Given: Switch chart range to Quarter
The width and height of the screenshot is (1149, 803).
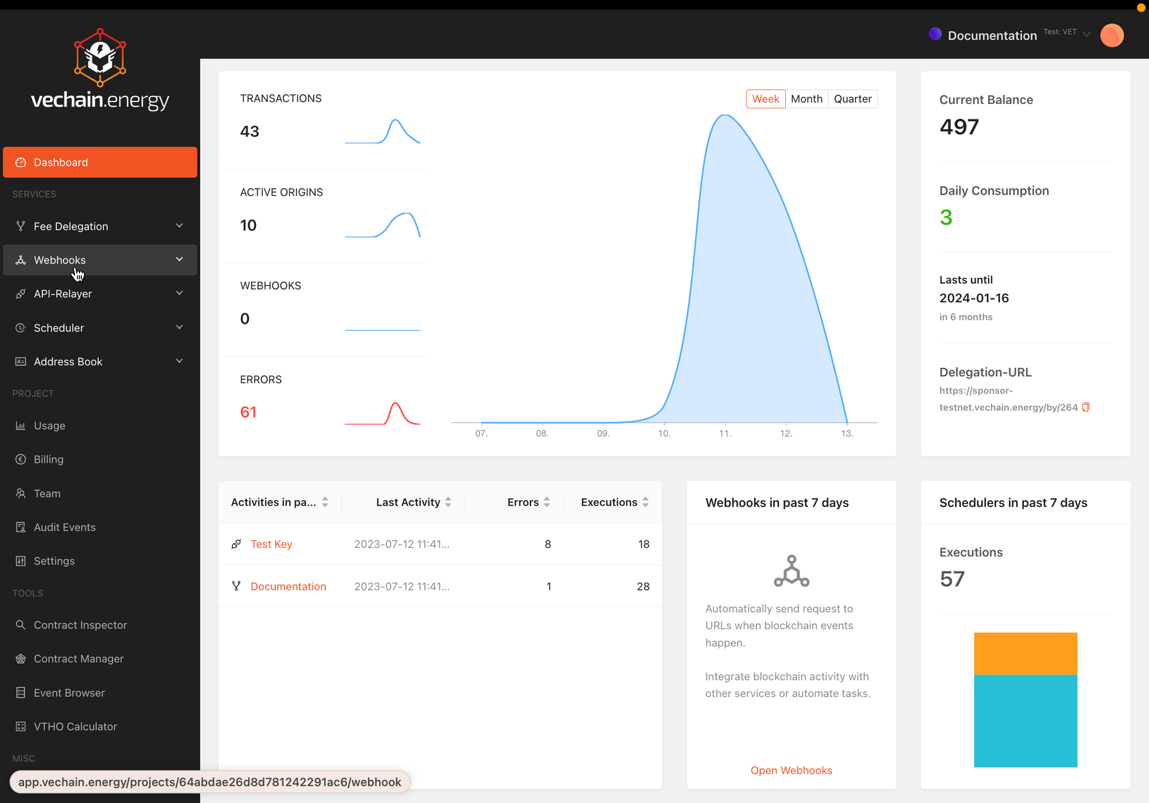Looking at the screenshot, I should tap(853, 99).
